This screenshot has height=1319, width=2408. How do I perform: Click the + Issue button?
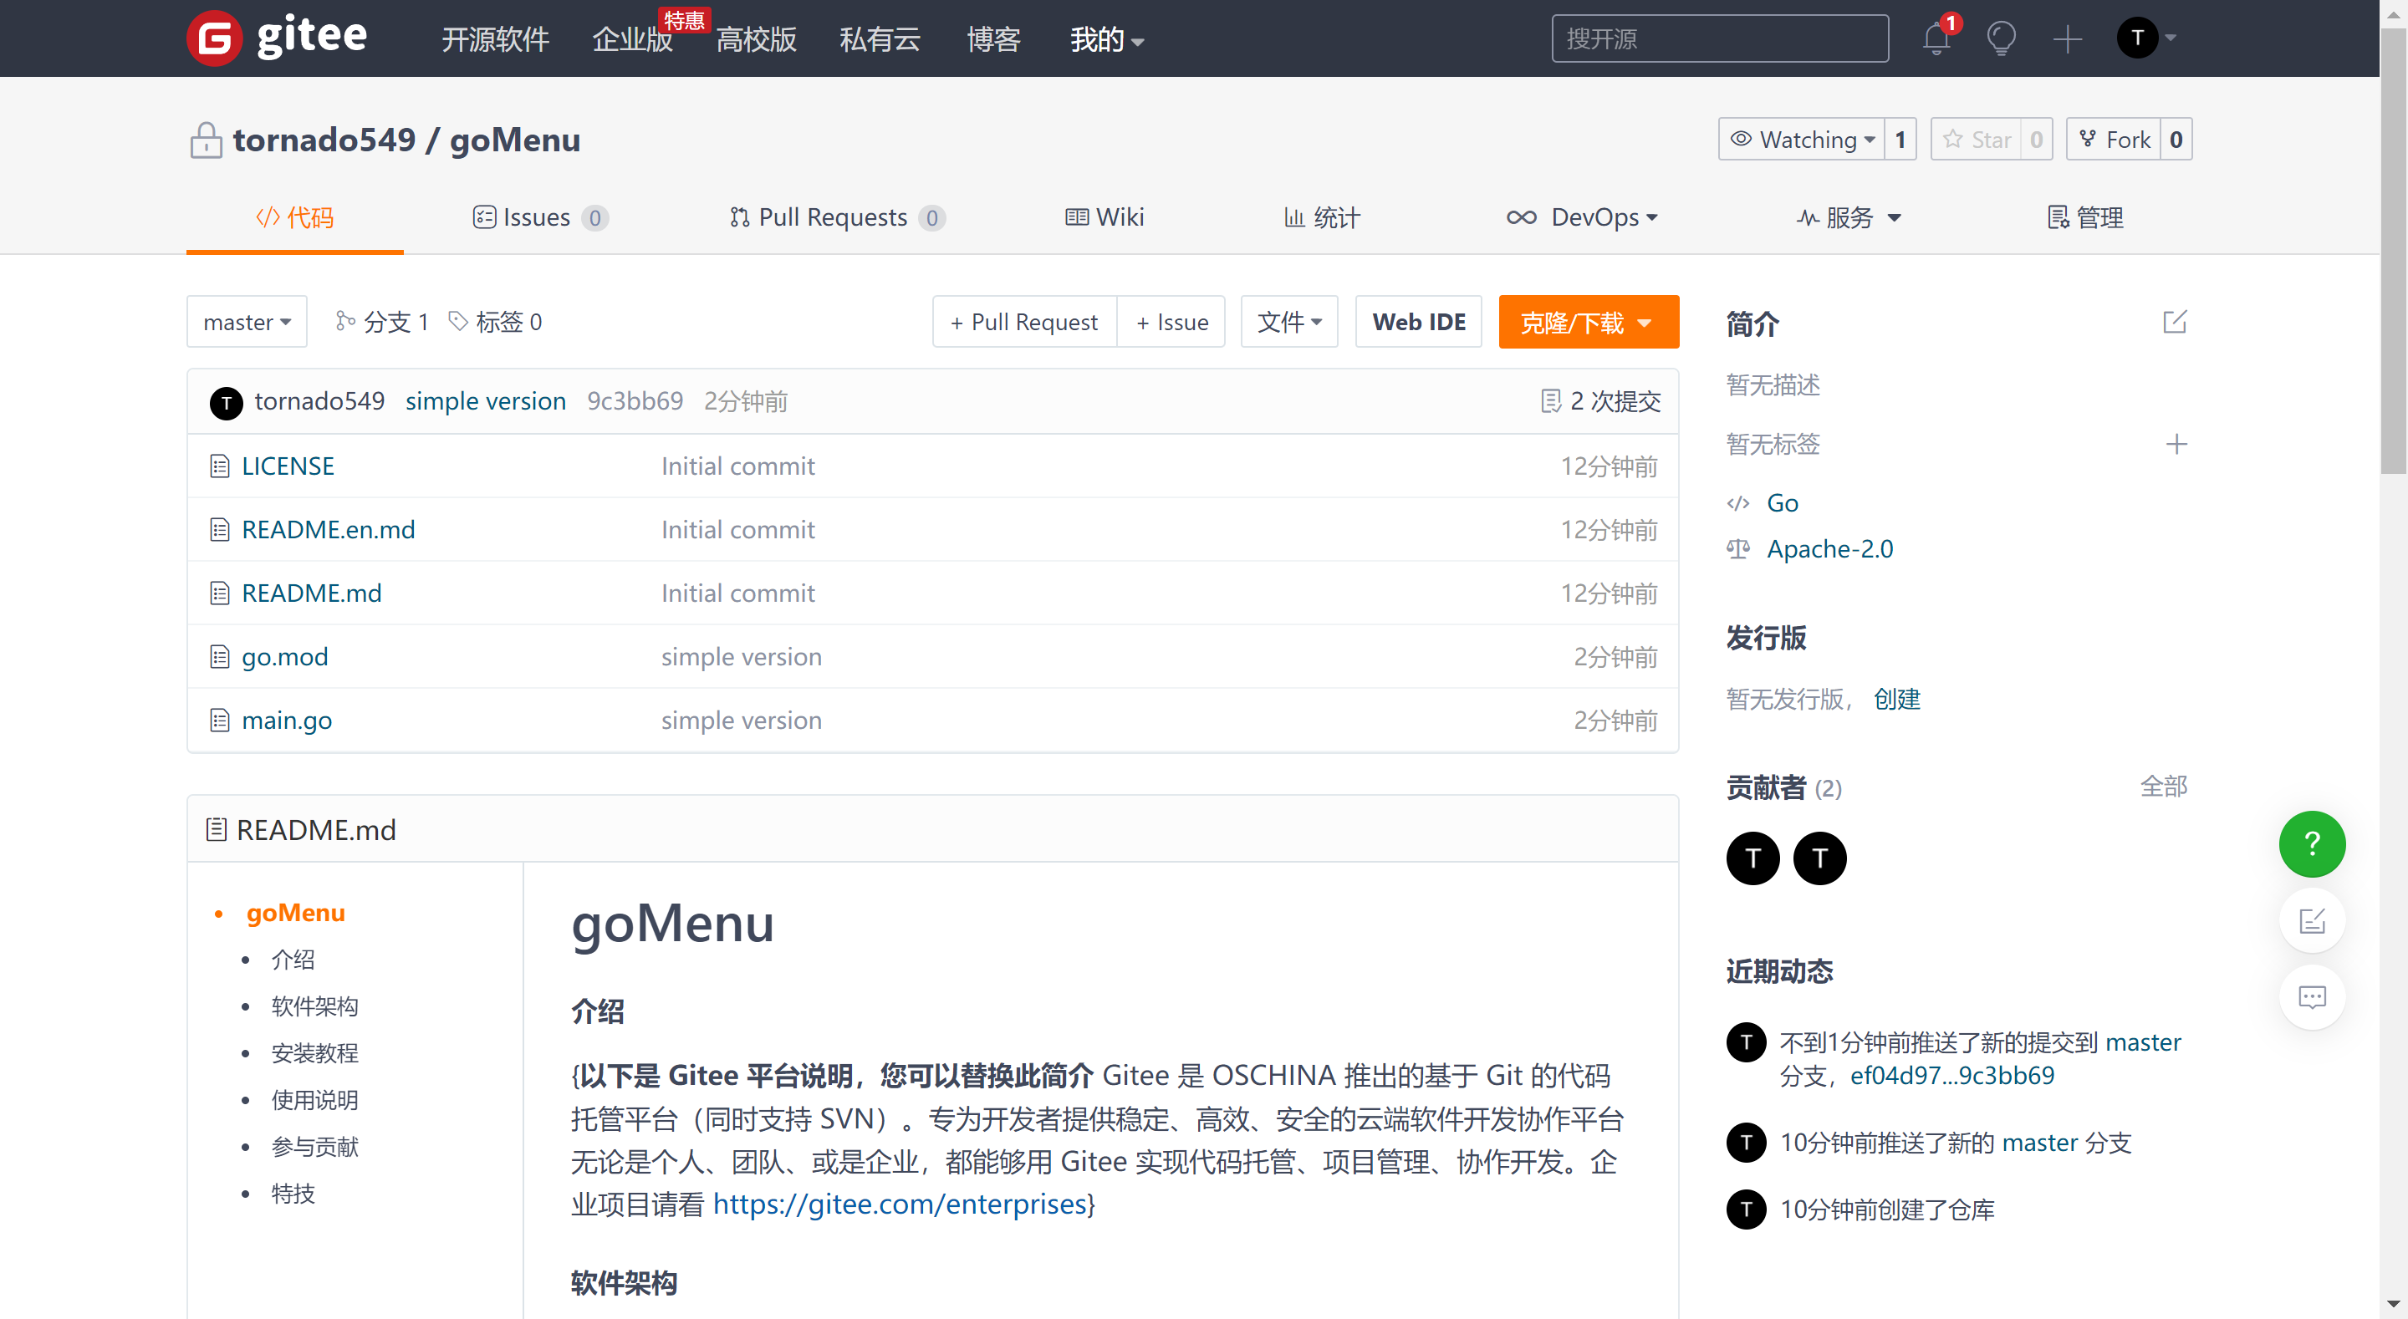1171,322
